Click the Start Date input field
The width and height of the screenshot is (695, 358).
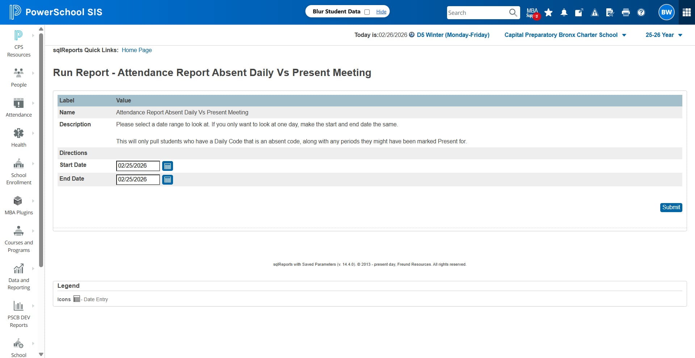138,166
